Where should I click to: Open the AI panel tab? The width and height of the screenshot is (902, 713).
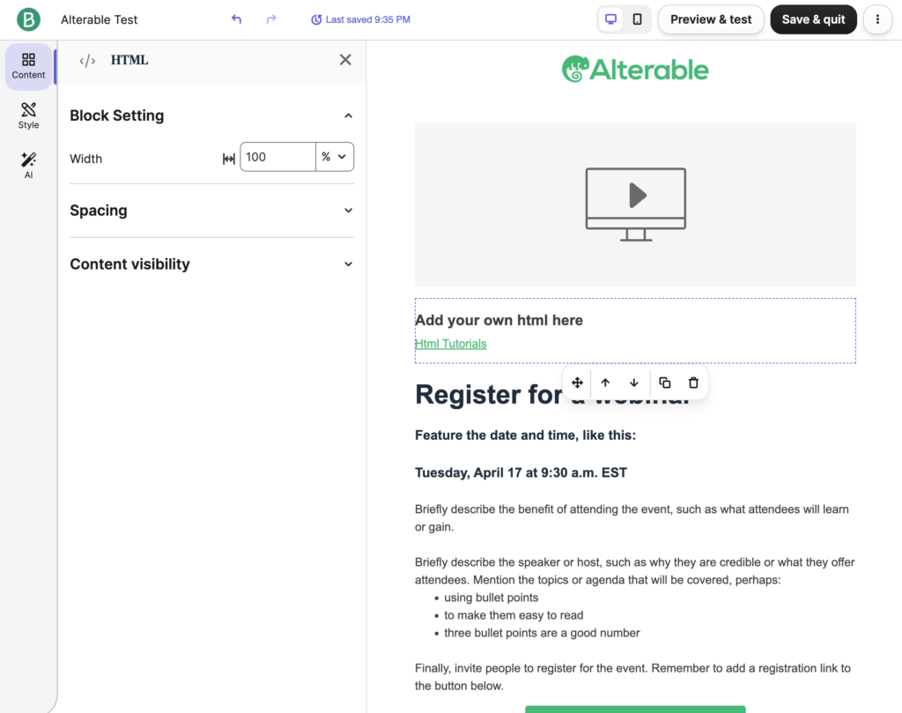click(x=27, y=165)
